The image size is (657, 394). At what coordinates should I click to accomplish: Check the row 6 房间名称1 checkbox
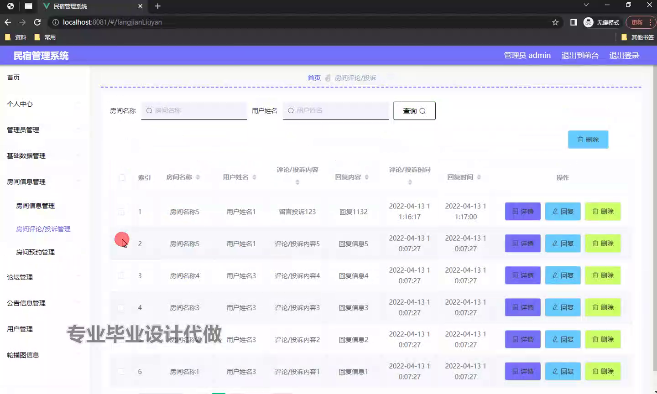pos(121,372)
